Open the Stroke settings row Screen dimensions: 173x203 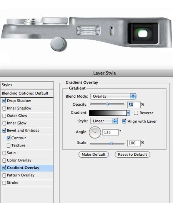(27, 183)
